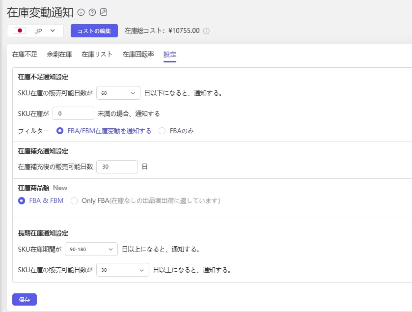Select the Only FBA radio button

(74, 201)
